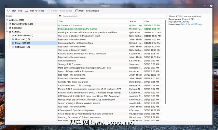Open Skrooge 2.12.0 released article
The width and height of the screenshot is (218, 130).
tap(70, 64)
